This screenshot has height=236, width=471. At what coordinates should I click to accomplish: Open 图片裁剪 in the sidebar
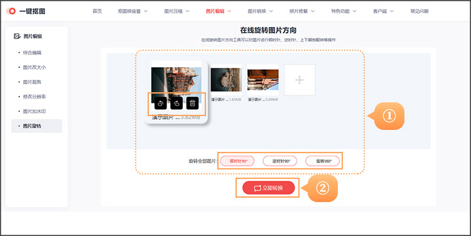(x=32, y=82)
